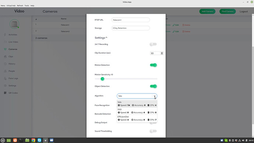254x143 pixels.
Task: Decrease Clip Duration with down arrow
Action: pos(162,54)
